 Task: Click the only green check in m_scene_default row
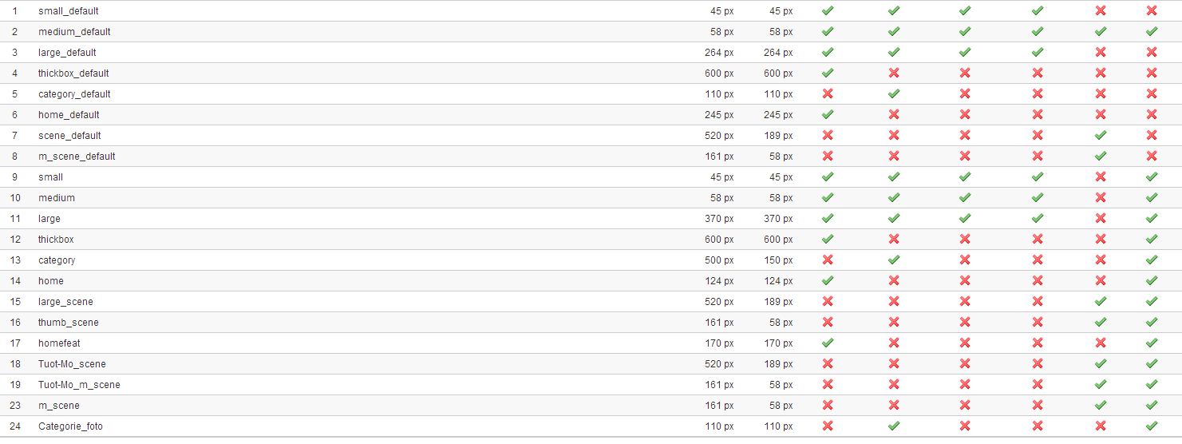[1101, 156]
